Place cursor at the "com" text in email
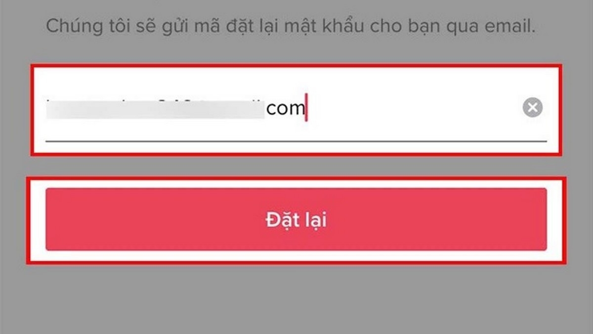This screenshot has width=593, height=334. [285, 108]
